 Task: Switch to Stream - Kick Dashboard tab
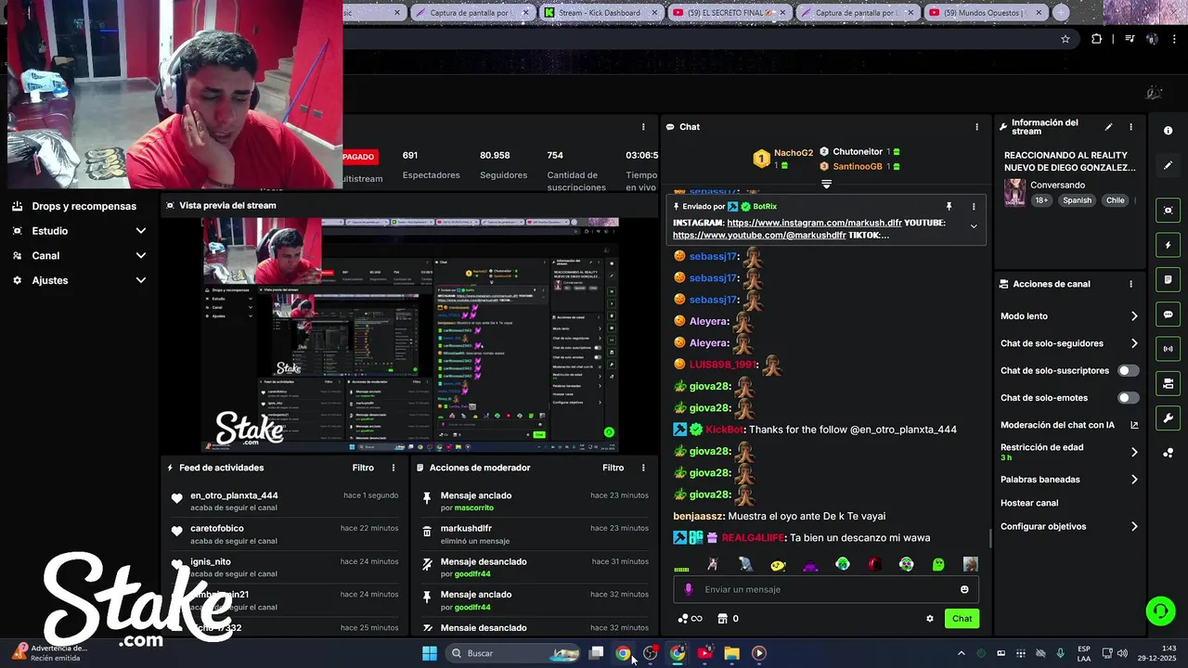tap(601, 13)
